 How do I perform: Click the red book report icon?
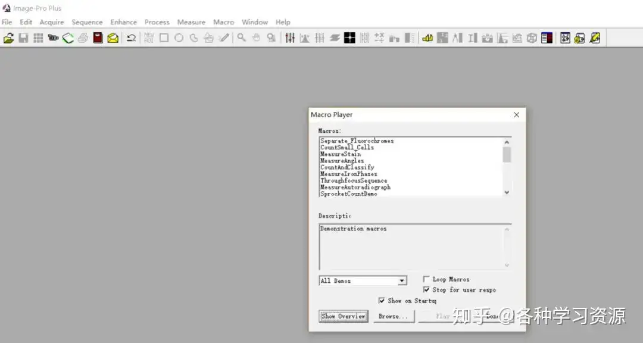[98, 38]
